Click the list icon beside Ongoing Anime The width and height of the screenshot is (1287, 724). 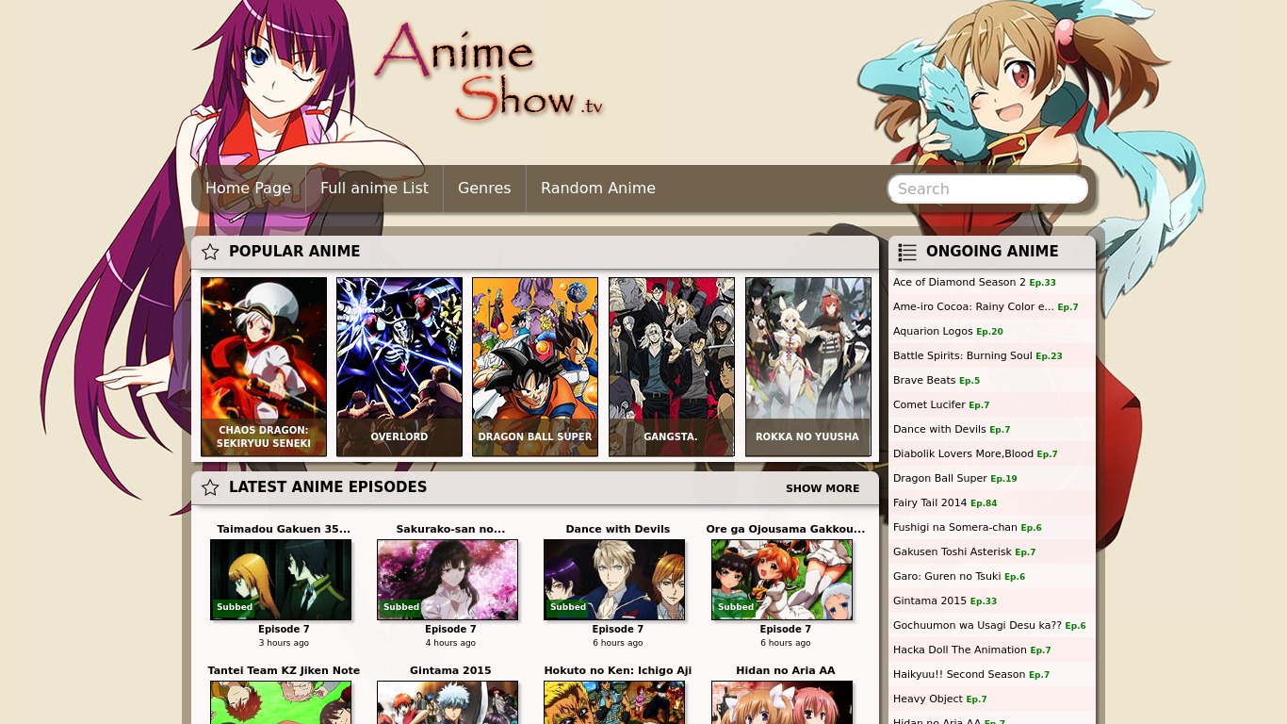tap(907, 252)
